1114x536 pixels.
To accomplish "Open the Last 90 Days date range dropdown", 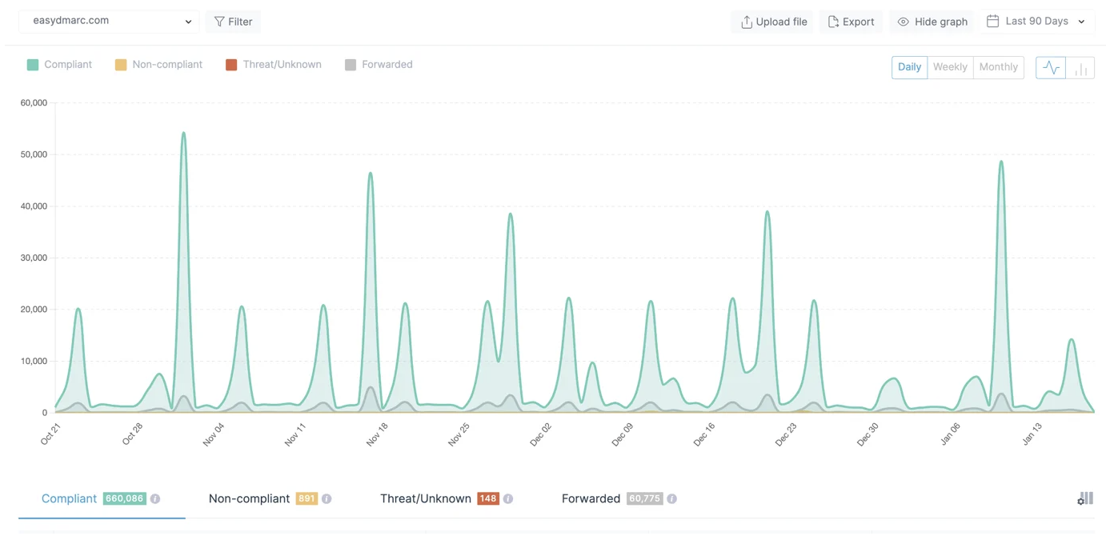I will click(x=1036, y=21).
